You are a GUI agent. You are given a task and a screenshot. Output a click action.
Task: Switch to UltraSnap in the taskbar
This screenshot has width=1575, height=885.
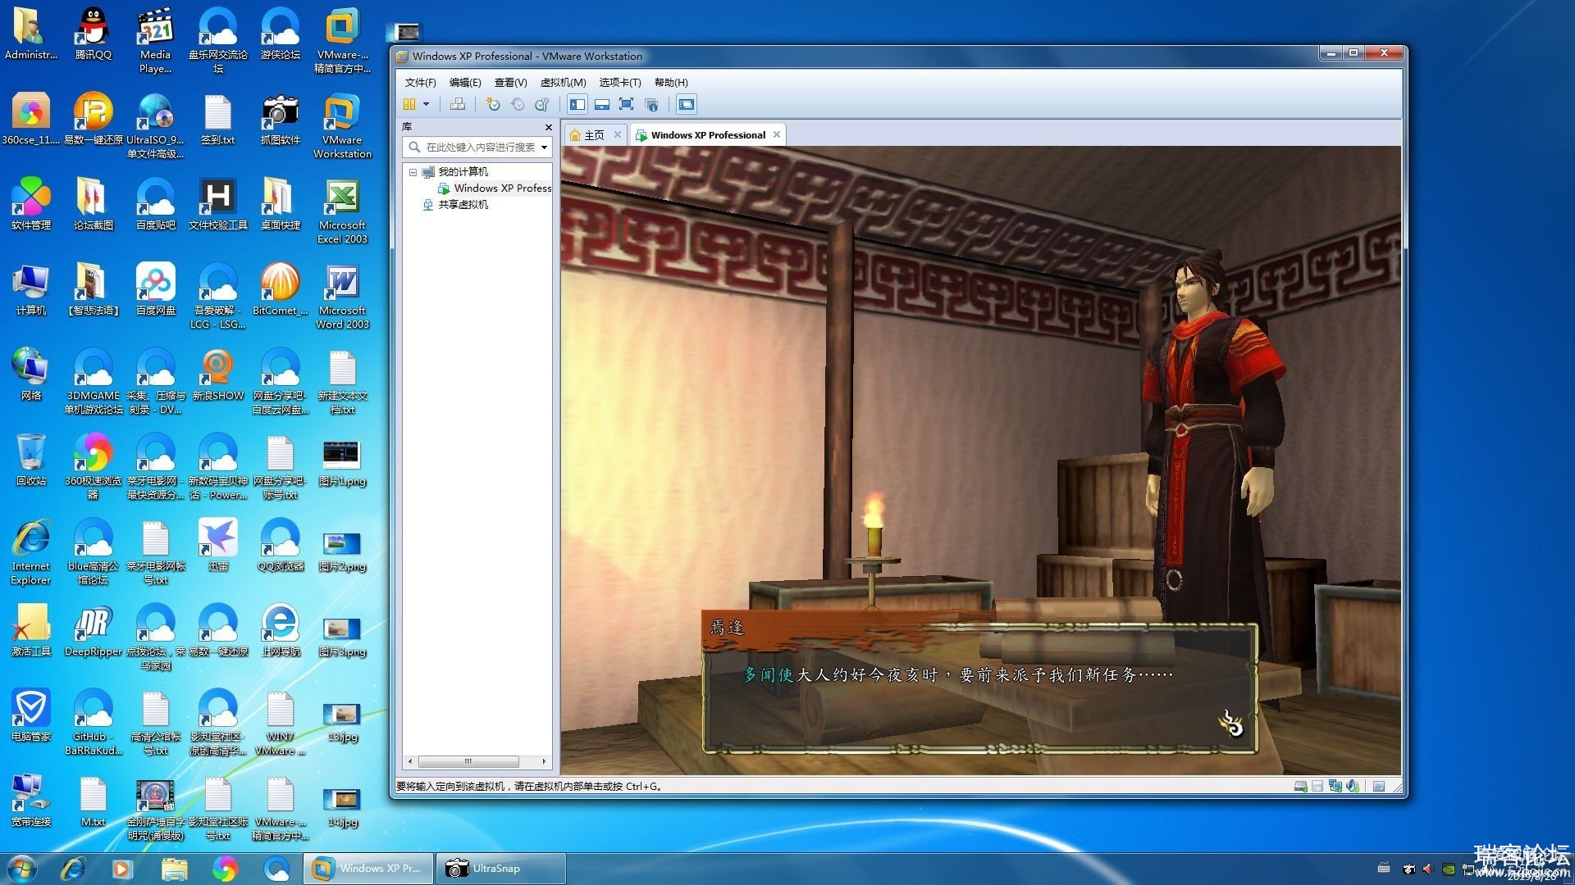click(500, 869)
